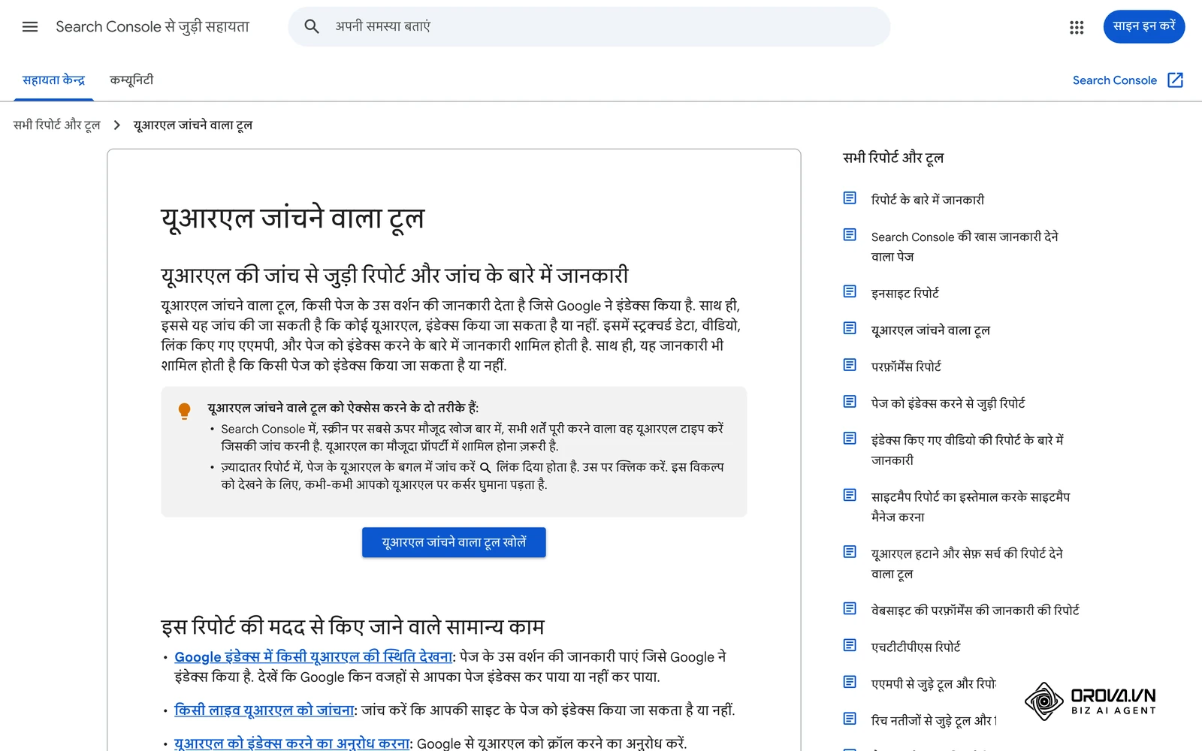
Task: Click article icon next to एचटीटीपीएस रिपोर्ट
Action: pyautogui.click(x=850, y=645)
